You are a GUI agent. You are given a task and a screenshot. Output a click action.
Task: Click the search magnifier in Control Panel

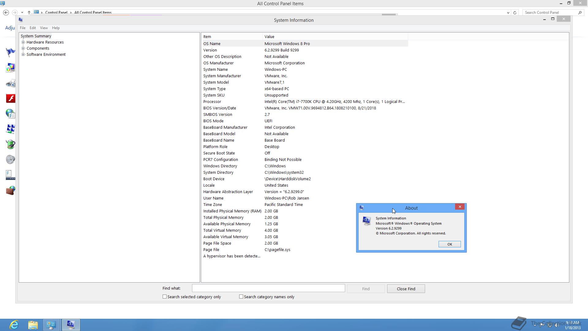pos(580,13)
